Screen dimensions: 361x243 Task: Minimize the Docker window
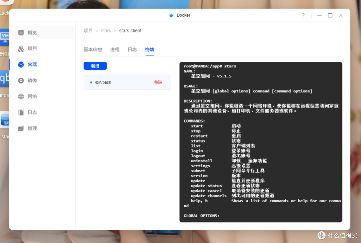[319, 15]
